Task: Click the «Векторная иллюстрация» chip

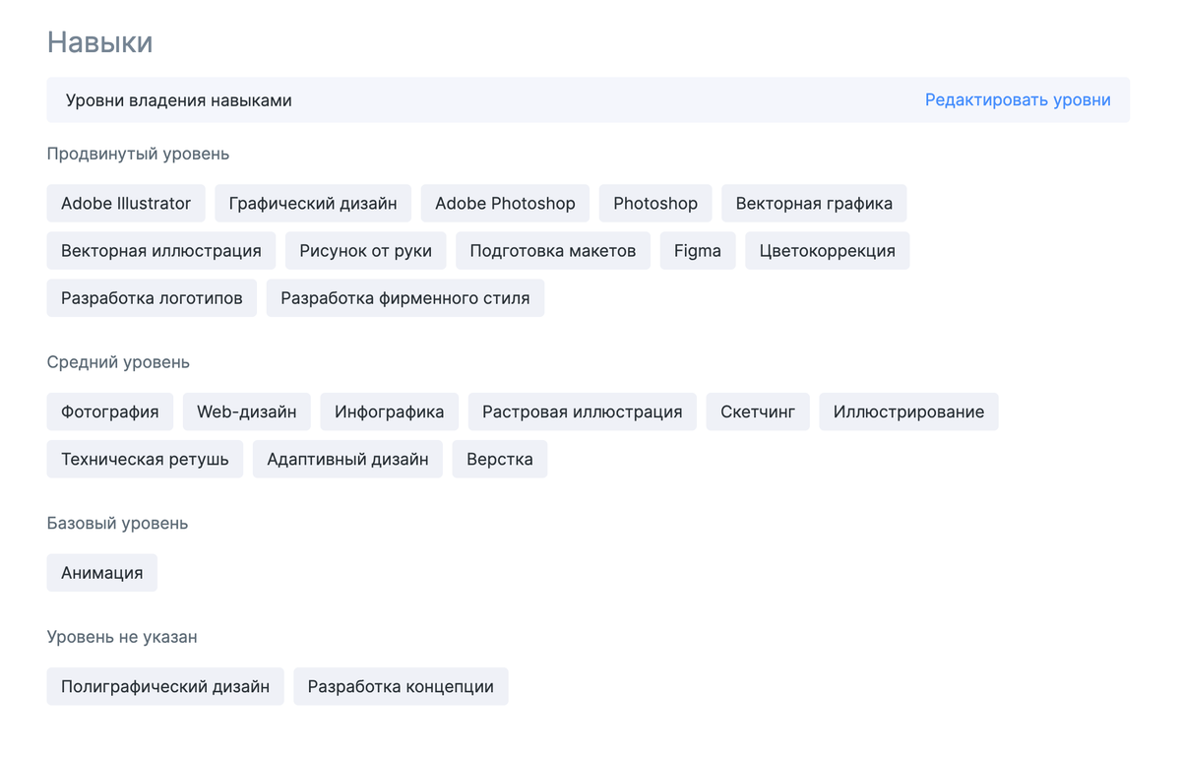Action: (160, 250)
